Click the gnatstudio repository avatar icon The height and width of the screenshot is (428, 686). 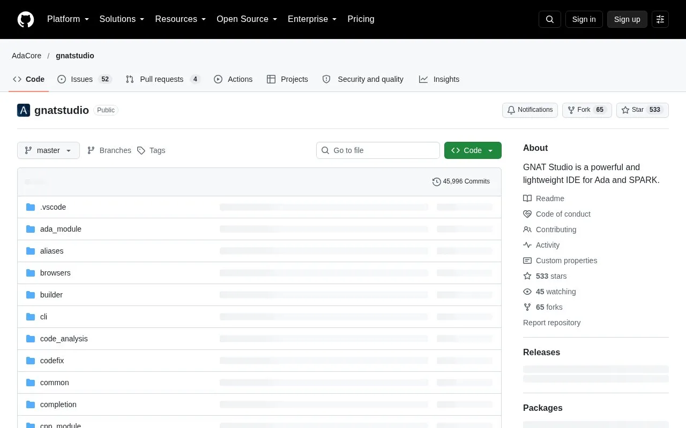[24, 110]
